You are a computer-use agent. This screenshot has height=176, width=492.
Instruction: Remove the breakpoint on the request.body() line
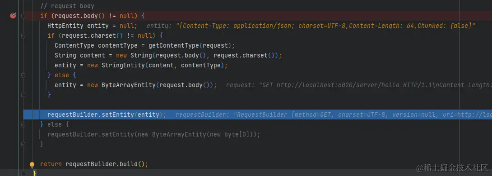[13, 16]
